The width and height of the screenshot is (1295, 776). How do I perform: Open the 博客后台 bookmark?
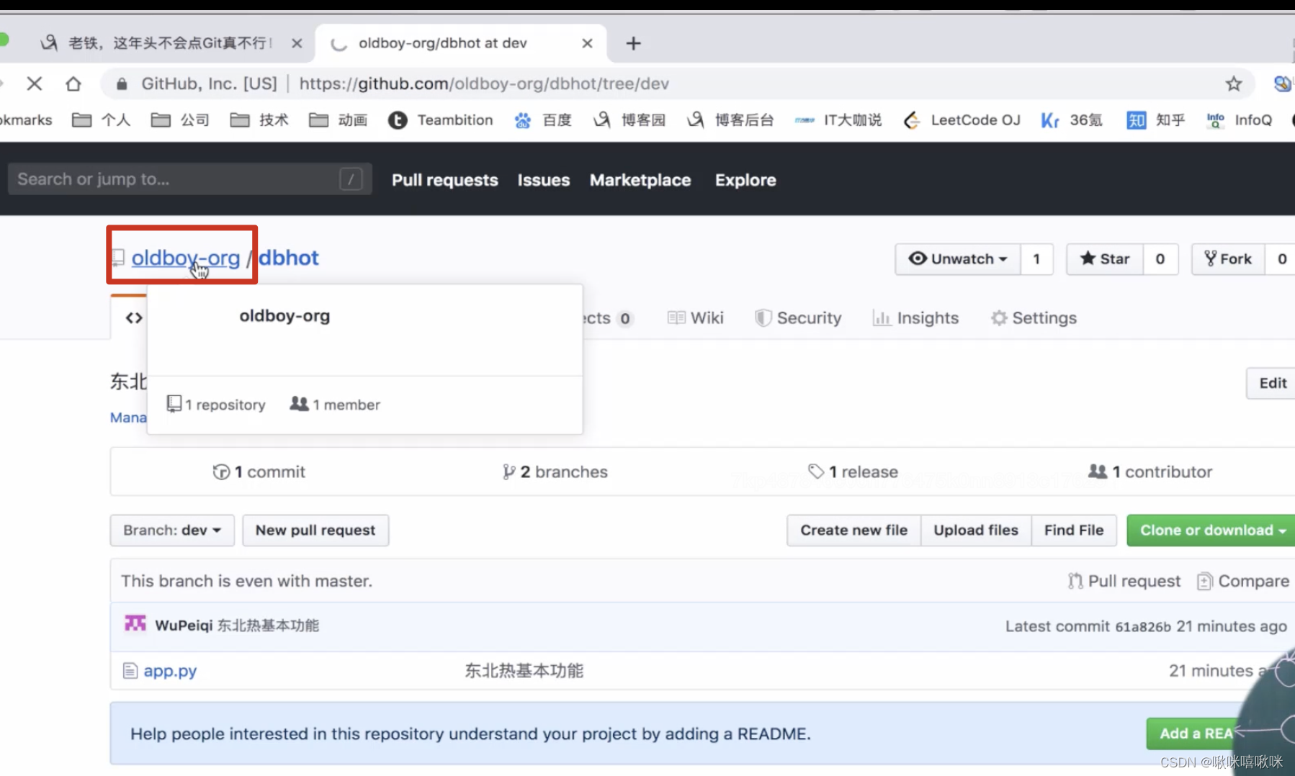(x=730, y=120)
